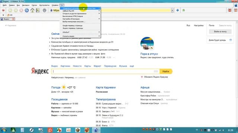Click the Войти в почту button

point(220,31)
